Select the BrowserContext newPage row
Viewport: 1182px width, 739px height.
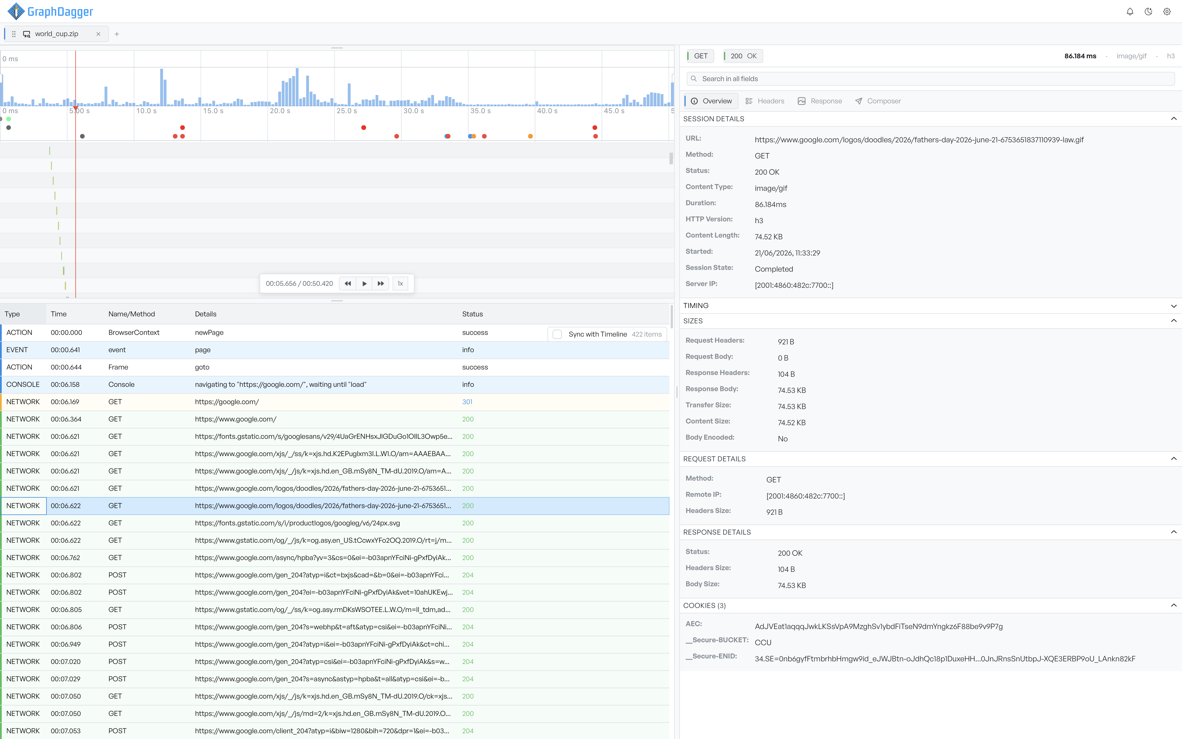pyautogui.click(x=334, y=333)
